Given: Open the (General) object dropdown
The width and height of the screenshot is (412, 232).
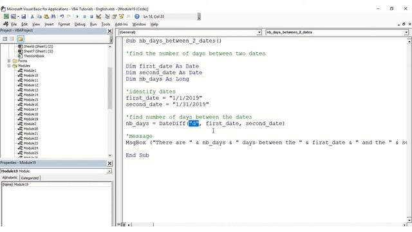Looking at the screenshot, I should 259,32.
